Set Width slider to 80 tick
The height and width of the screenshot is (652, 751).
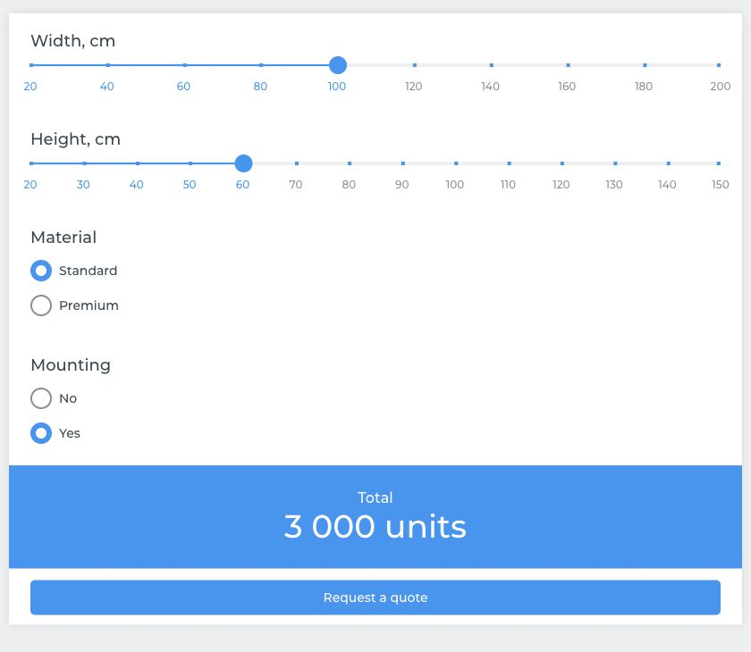click(261, 65)
